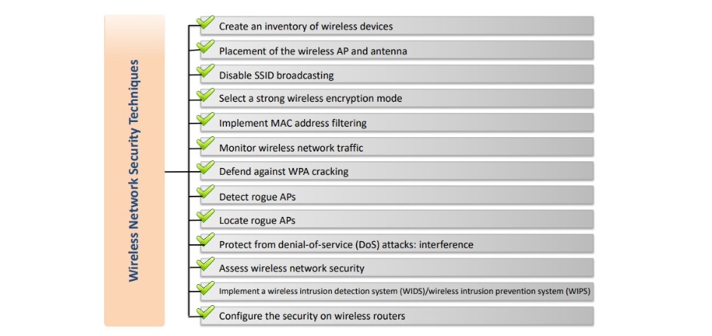Select the Implement a wireless intrusion detection system bar
Viewport: 712px width, 336px height.
[397, 292]
